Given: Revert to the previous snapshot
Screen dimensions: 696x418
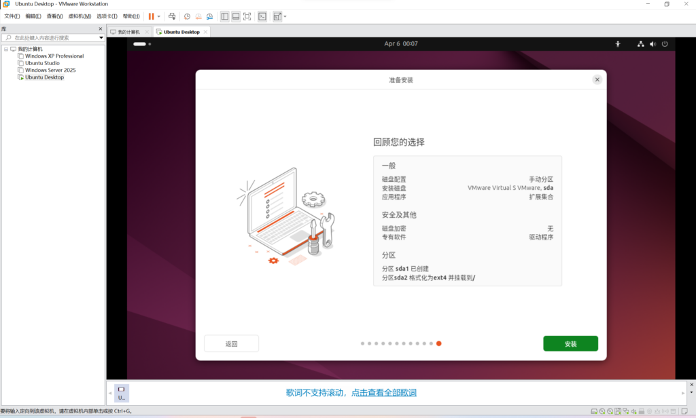Looking at the screenshot, I should [198, 16].
